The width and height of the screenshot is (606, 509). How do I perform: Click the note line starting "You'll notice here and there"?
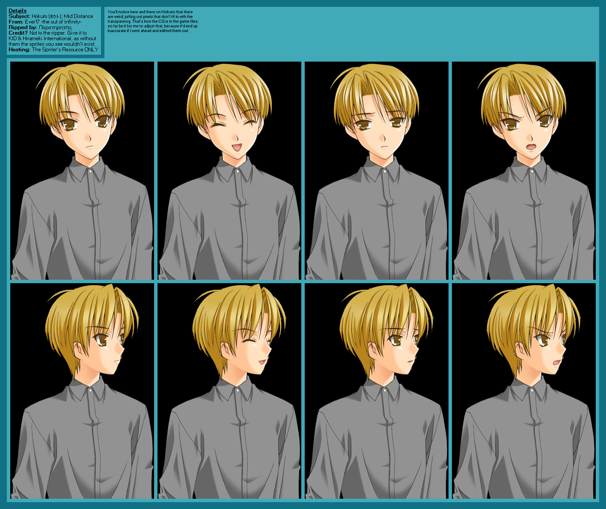tap(150, 12)
